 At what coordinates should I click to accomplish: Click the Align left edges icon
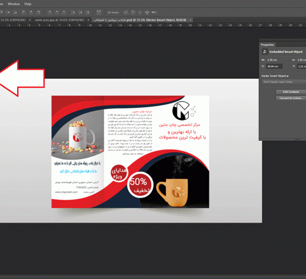point(24,12)
